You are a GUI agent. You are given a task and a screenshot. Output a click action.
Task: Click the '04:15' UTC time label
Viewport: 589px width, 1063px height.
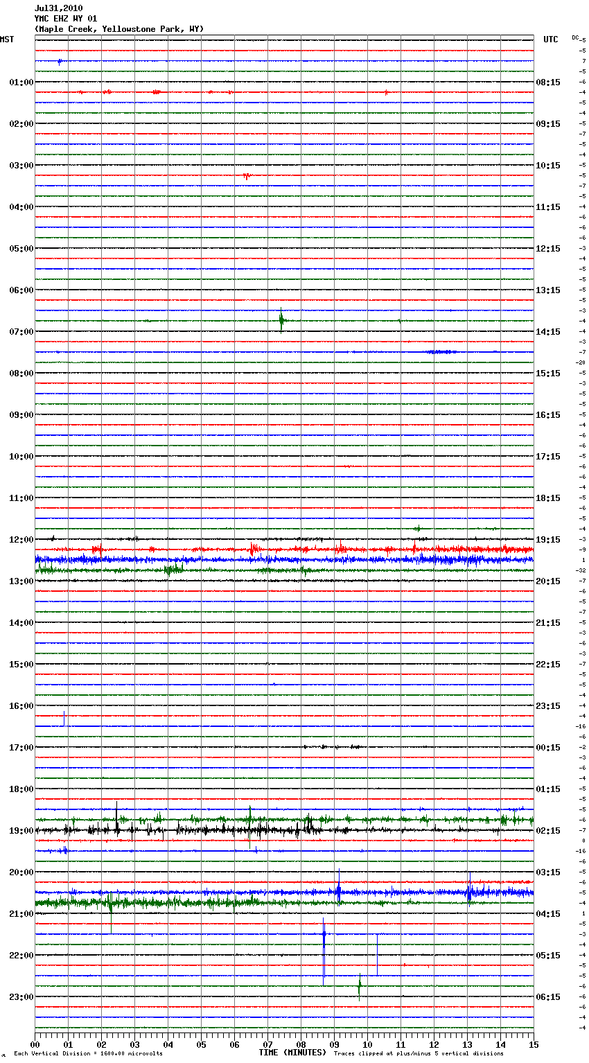(548, 914)
